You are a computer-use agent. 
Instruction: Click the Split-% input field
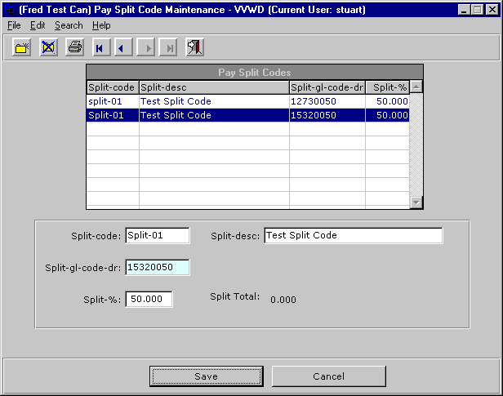coord(149,299)
